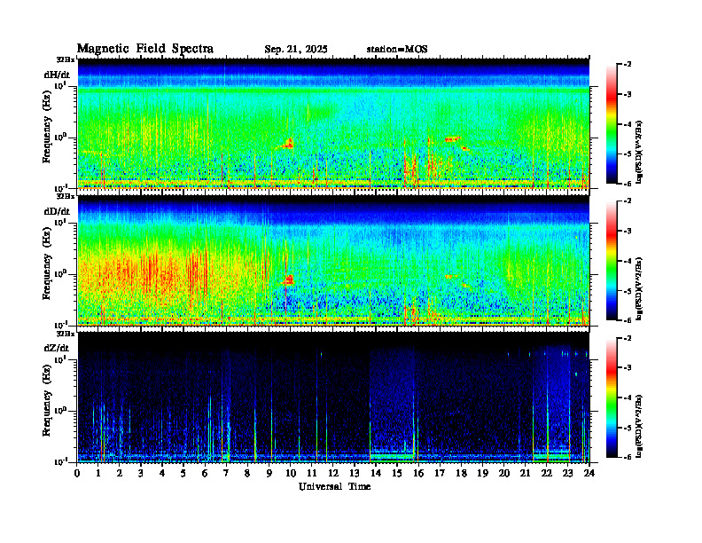Click "-3" tick on dD/dt color bar

628,231
